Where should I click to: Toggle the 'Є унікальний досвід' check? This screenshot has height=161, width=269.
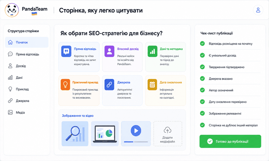[202, 55]
